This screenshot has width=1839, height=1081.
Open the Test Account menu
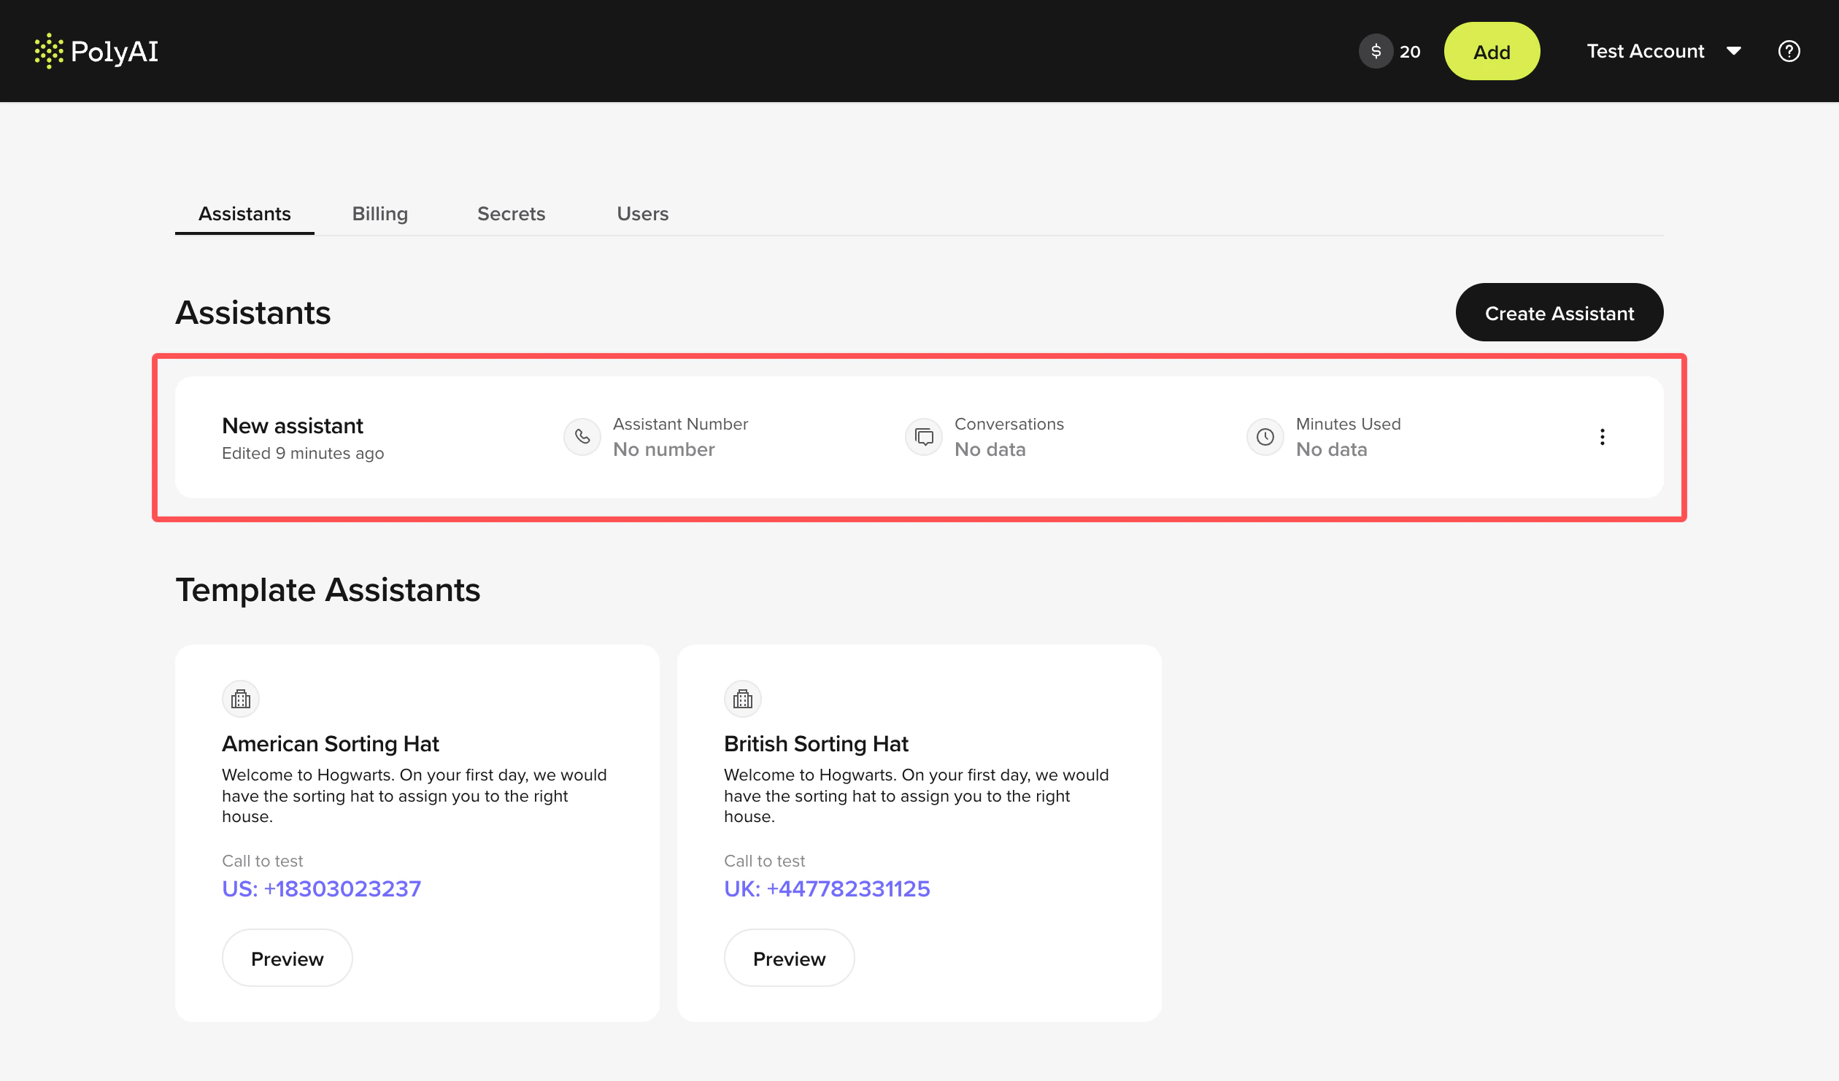1645,51
